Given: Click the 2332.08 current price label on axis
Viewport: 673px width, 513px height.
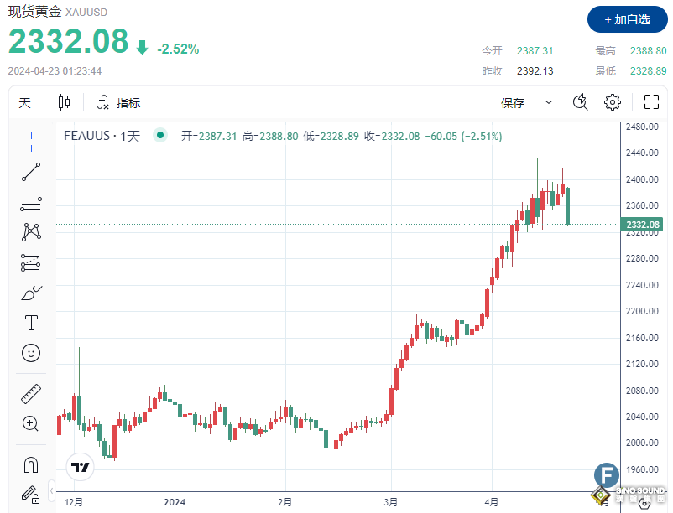Looking at the screenshot, I should (x=643, y=225).
